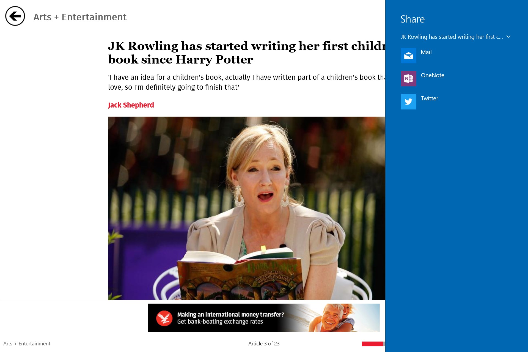Click the article subheading quote text
Viewport: 528px width, 352px height.
(x=246, y=82)
